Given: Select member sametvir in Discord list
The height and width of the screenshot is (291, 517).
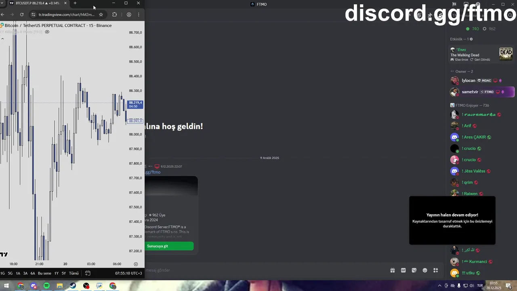Looking at the screenshot, I should click(481, 92).
